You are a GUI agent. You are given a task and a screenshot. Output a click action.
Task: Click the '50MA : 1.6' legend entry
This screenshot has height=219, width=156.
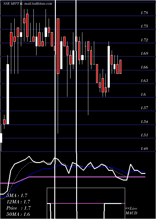click(x=18, y=214)
